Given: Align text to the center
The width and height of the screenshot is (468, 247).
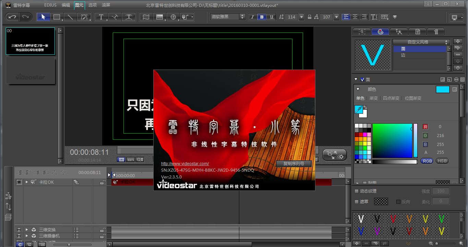Looking at the screenshot, I should click(355, 17).
